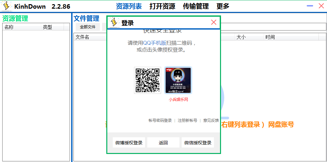Open the 更多 menu
Image resolution: width=327 pixels, height=162 pixels.
click(x=223, y=6)
